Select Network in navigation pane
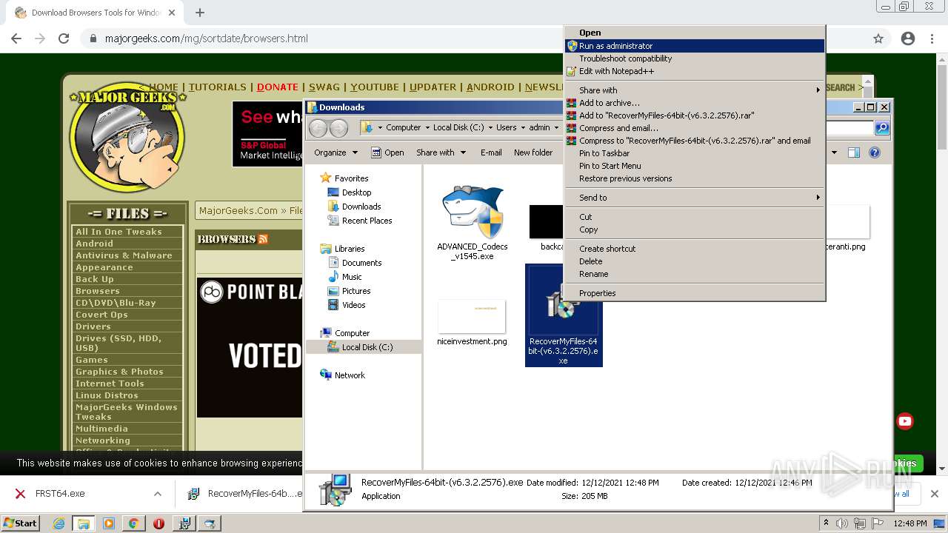This screenshot has width=948, height=533. point(342,375)
